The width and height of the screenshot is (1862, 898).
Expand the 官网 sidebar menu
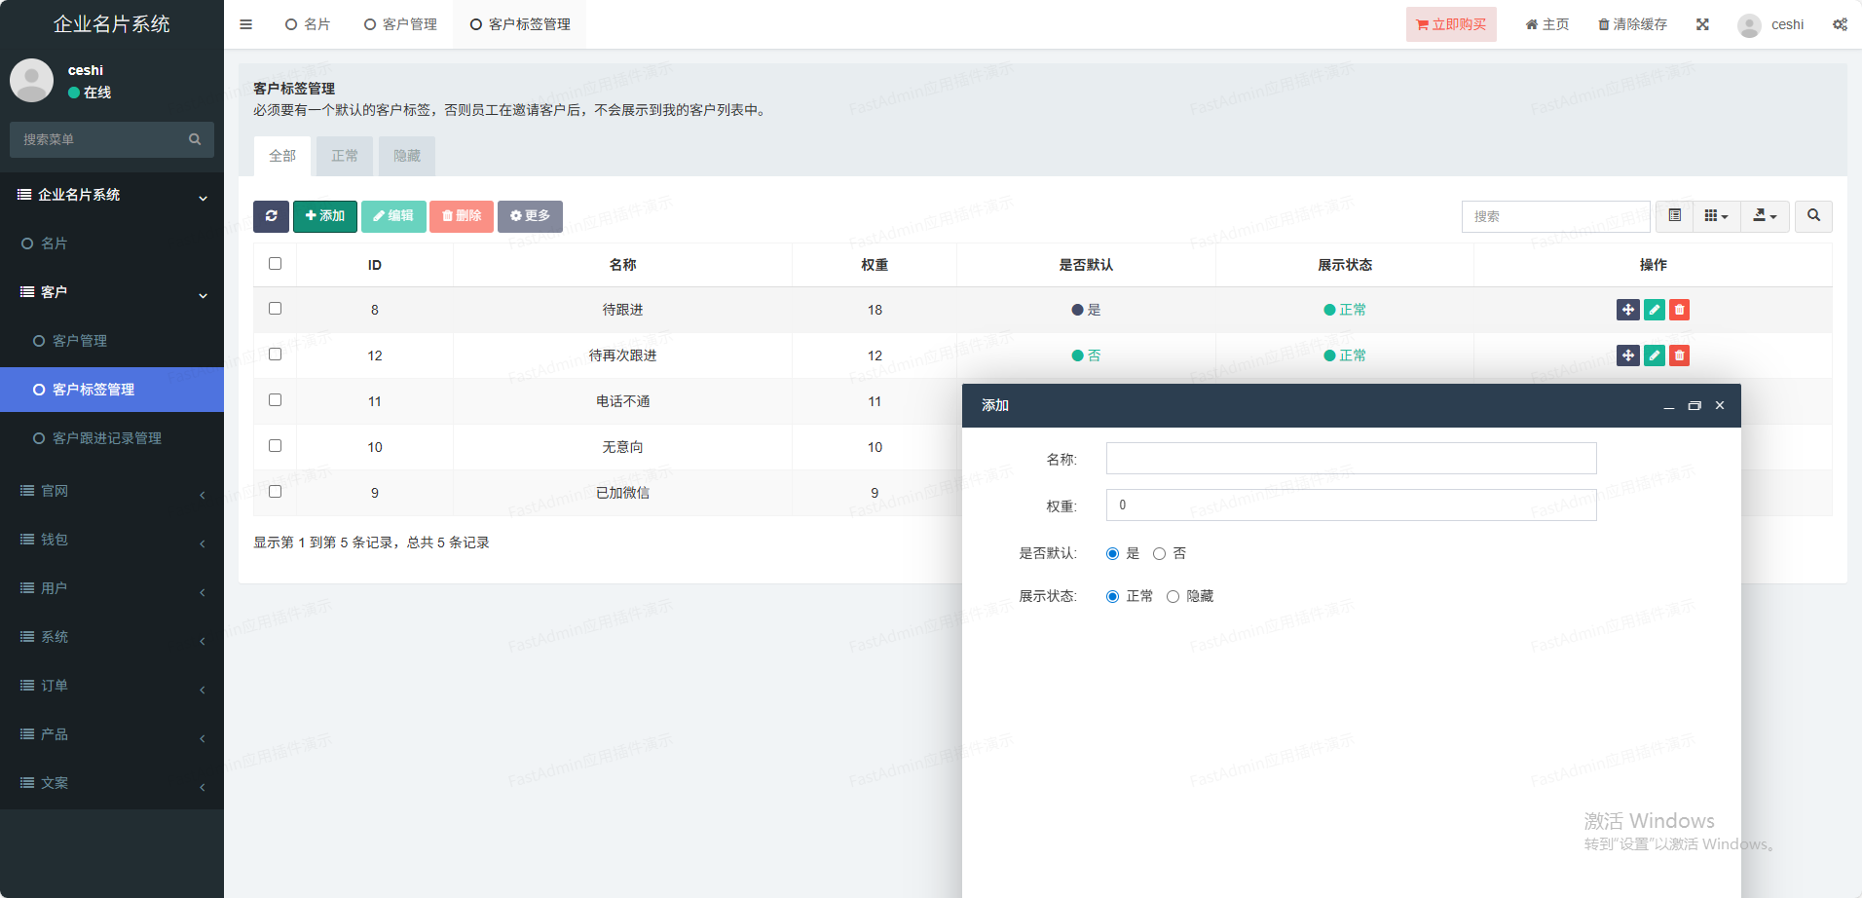tap(112, 491)
